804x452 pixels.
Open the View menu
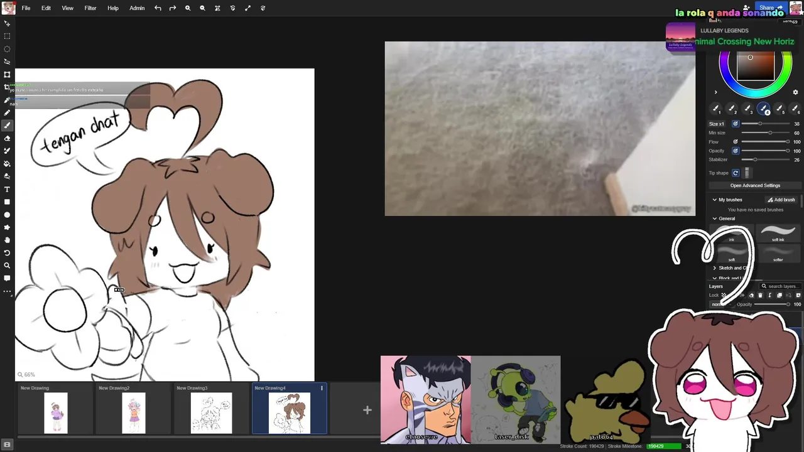[x=67, y=8]
